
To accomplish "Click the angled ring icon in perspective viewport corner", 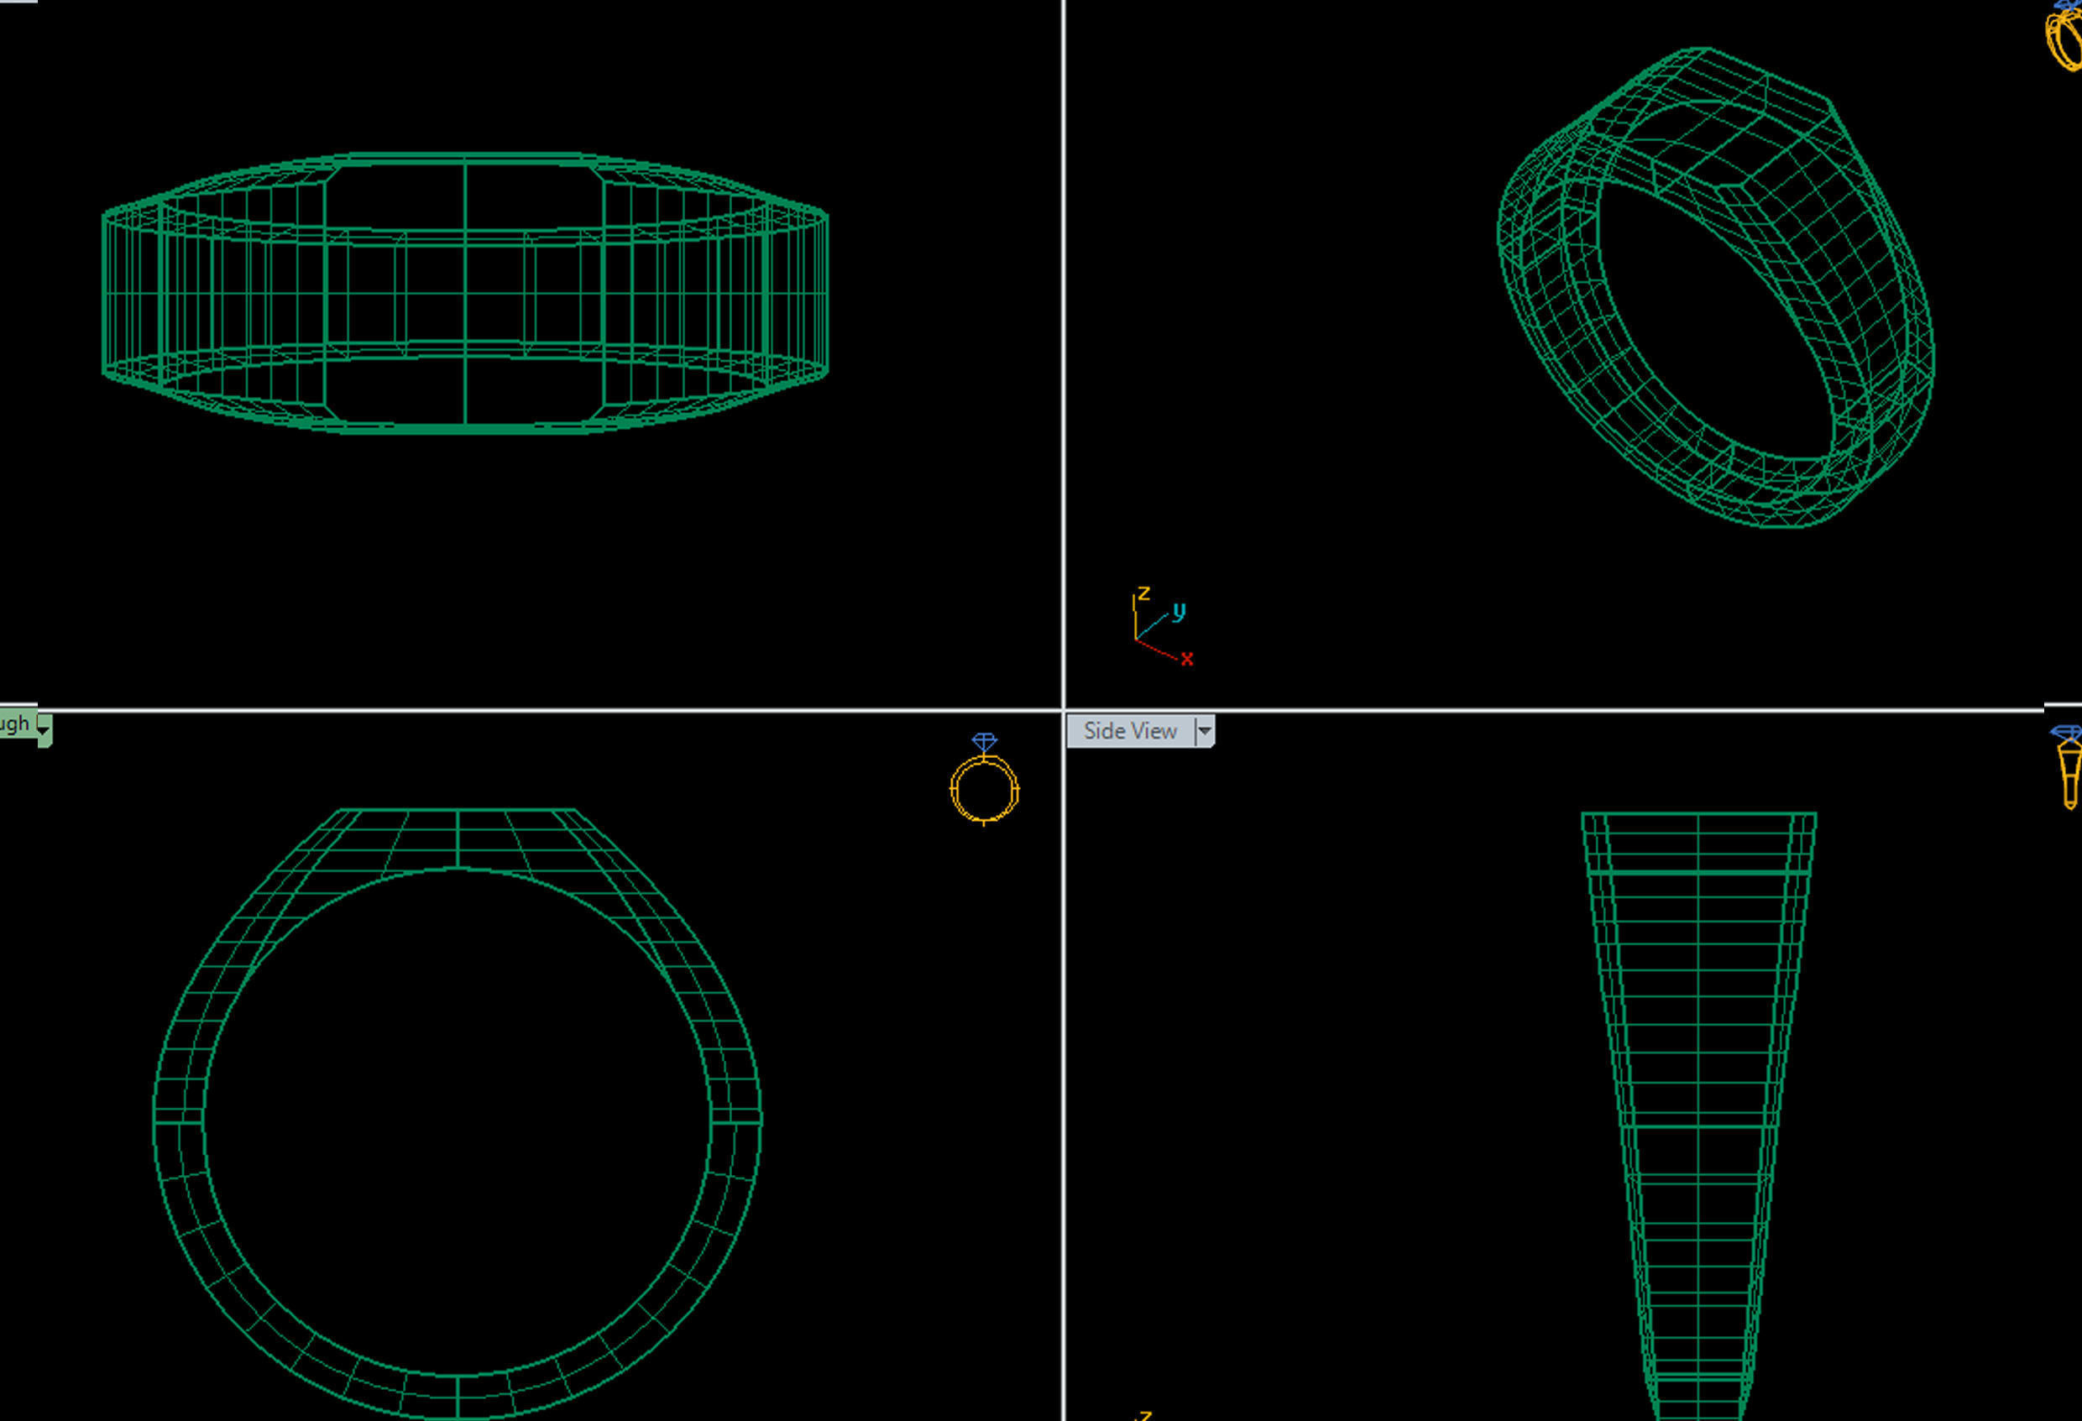I will click(x=2064, y=36).
